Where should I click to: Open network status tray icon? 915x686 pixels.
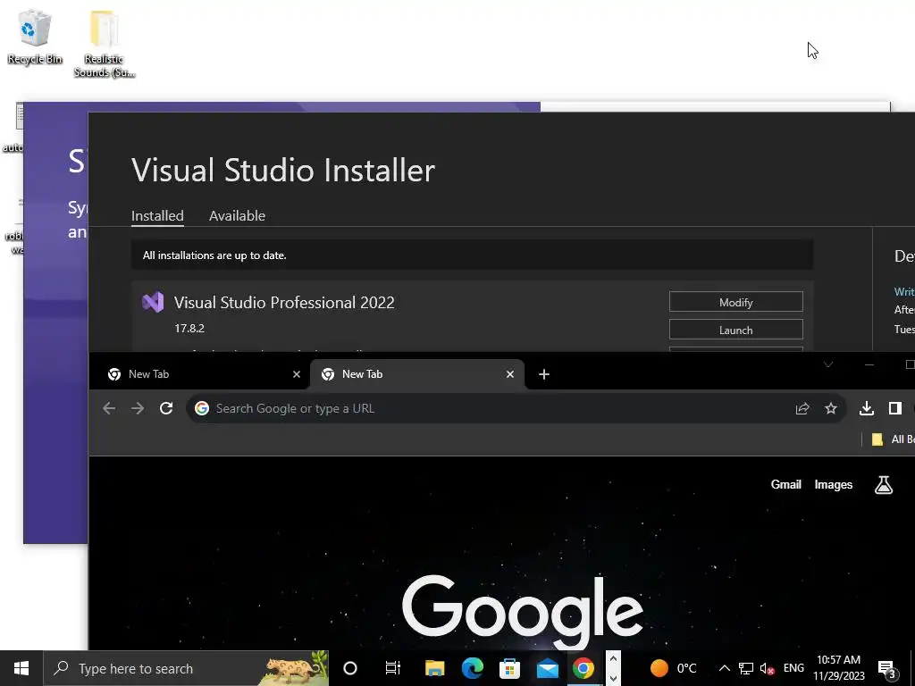746,668
